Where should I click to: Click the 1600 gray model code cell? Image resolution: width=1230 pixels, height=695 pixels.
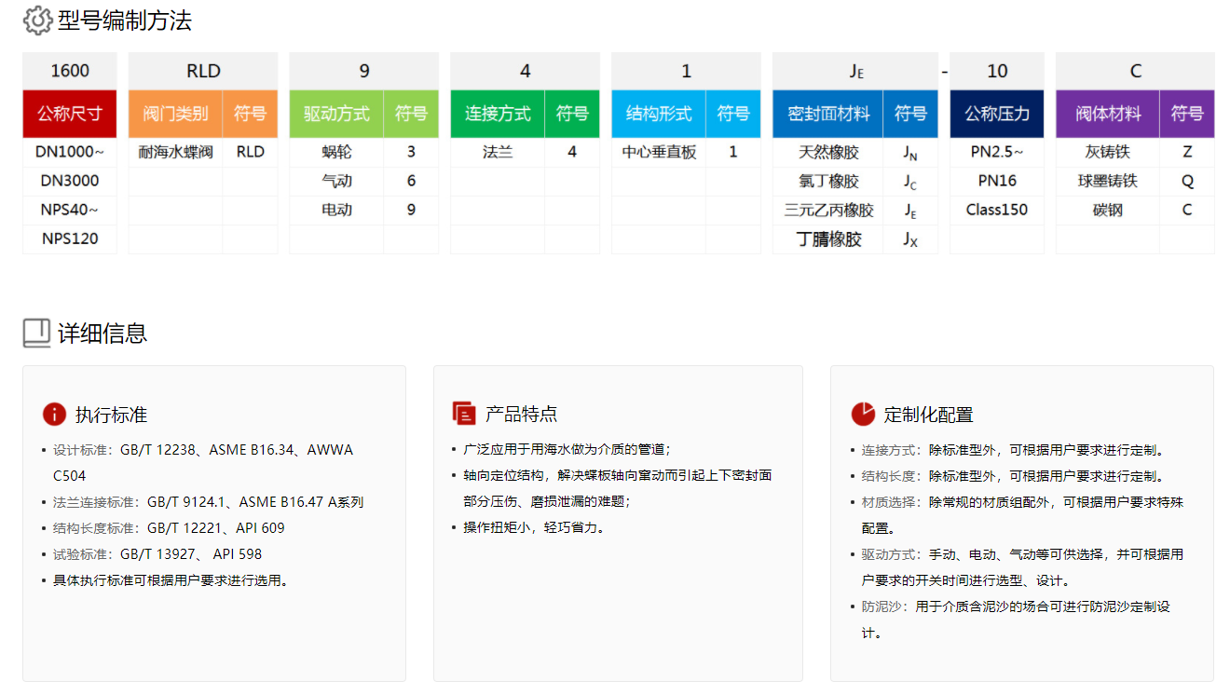pos(70,71)
